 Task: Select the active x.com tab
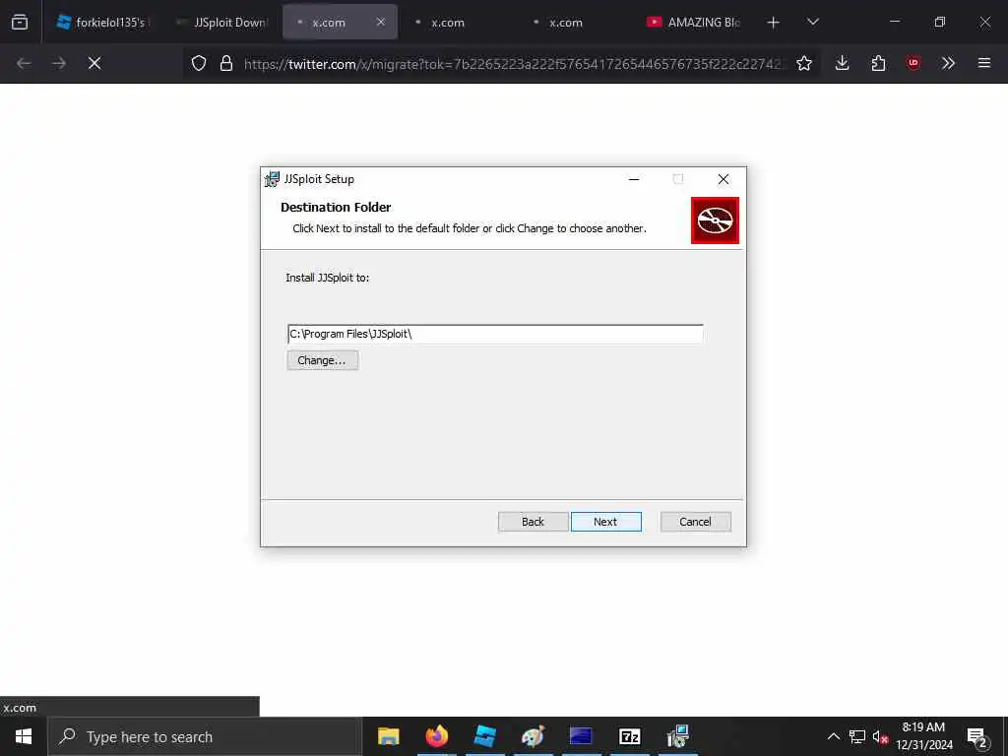point(329,23)
